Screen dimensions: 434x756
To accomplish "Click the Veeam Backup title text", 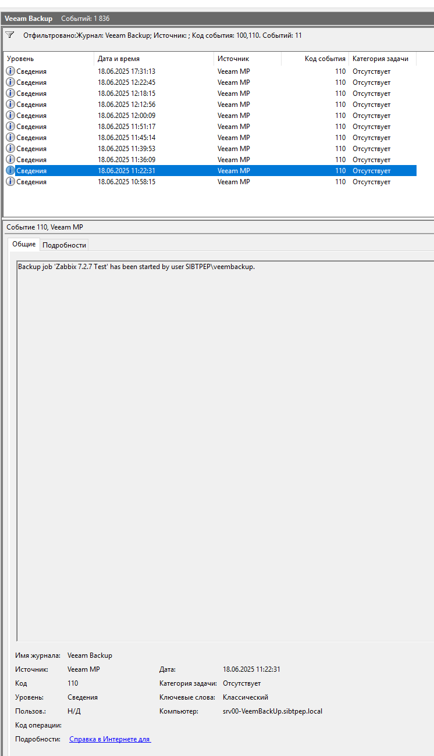I will 29,19.
